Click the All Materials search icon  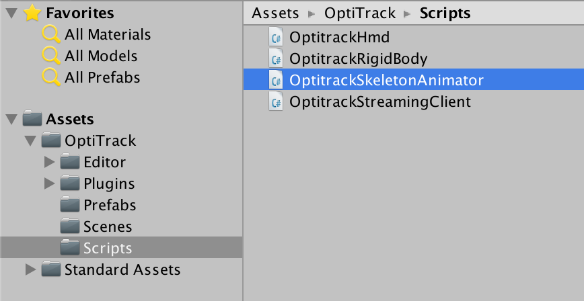point(51,35)
